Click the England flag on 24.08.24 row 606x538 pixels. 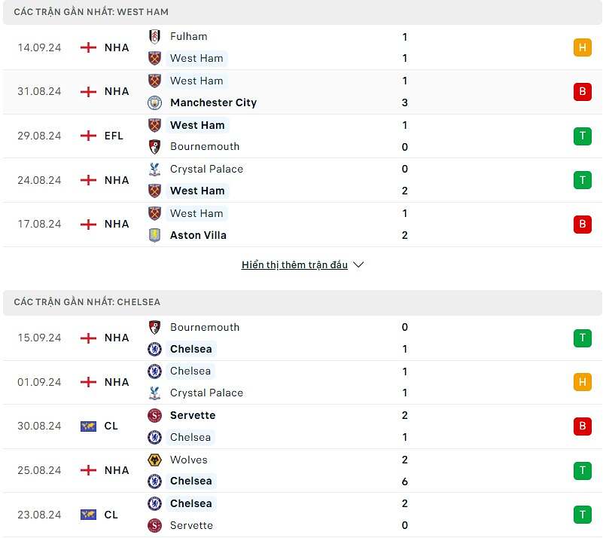(x=89, y=180)
